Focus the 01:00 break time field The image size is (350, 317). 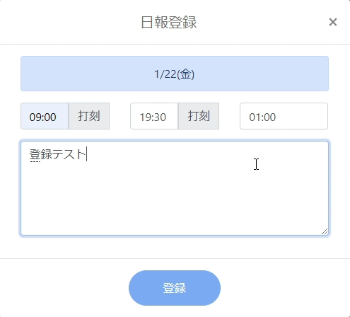click(284, 116)
